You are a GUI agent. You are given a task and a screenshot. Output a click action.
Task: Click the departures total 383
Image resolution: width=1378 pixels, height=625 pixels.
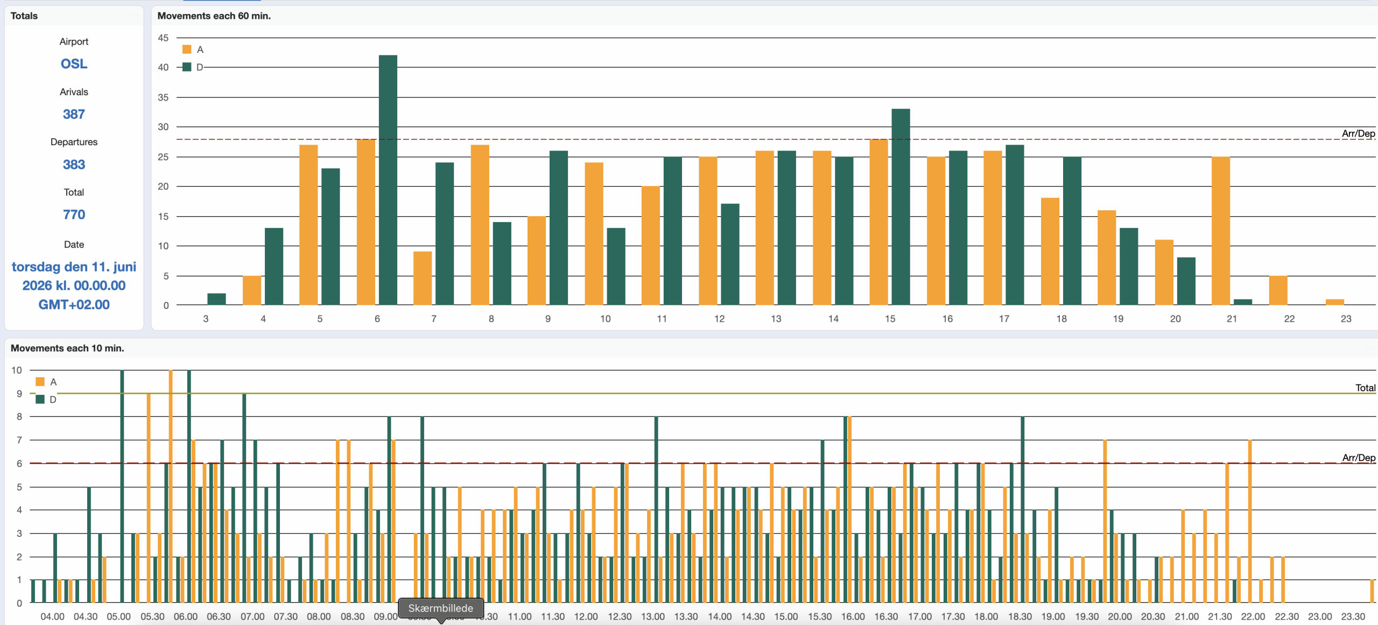[x=74, y=165]
